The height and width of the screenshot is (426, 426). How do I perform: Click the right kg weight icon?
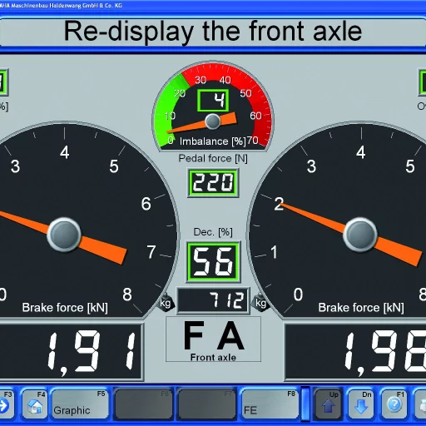(x=260, y=302)
